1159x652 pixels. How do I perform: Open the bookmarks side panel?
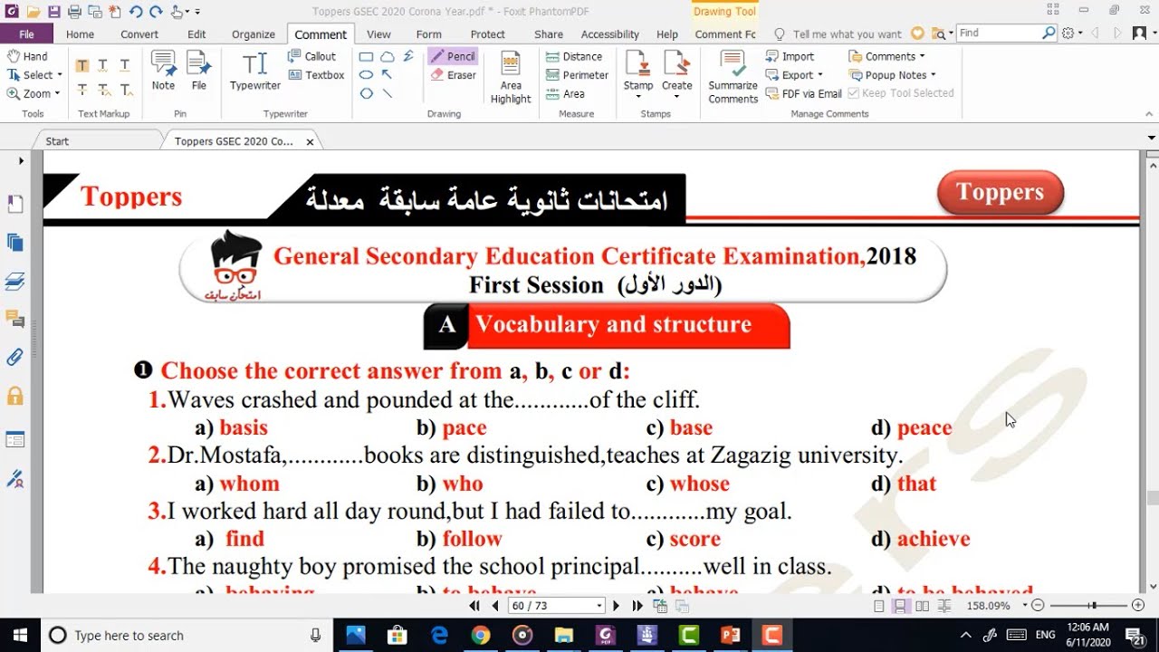pos(15,205)
